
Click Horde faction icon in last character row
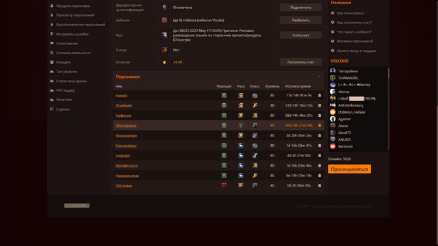click(x=224, y=185)
